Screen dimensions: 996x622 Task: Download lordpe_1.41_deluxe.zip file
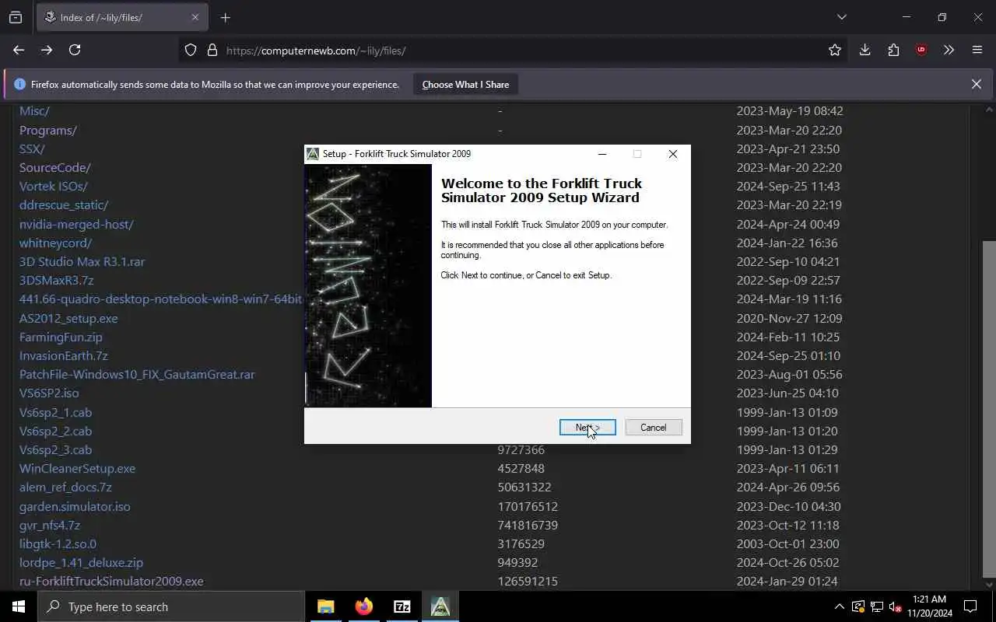click(x=81, y=563)
